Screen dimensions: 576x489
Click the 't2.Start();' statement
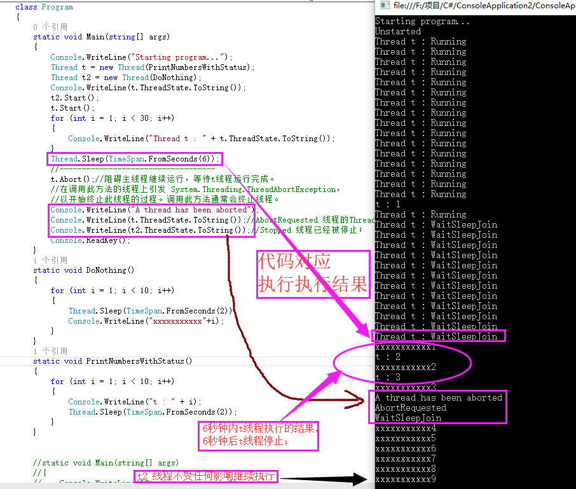pyautogui.click(x=74, y=98)
